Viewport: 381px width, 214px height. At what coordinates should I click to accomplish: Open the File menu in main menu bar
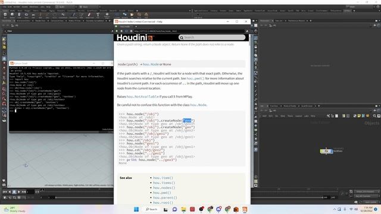[x=4, y=7]
